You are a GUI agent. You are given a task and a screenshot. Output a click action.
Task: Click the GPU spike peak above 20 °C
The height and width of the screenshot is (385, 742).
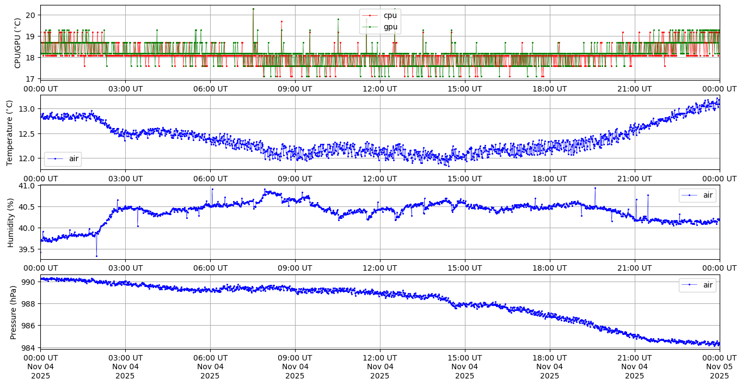pos(253,9)
